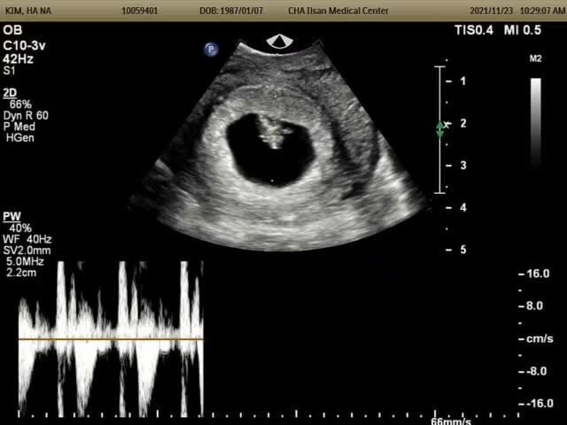Click the WF 40Hz wall filter value

point(27,239)
